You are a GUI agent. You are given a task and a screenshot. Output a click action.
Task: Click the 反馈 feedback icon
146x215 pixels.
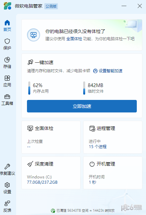tap(7, 203)
